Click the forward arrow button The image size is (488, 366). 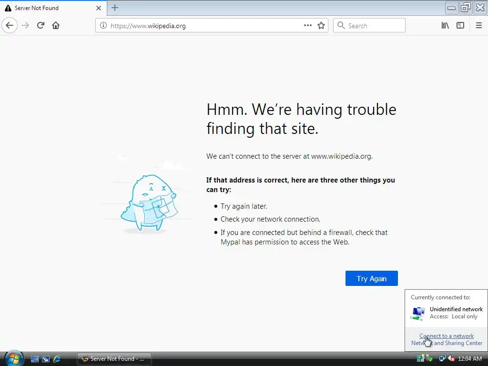pyautogui.click(x=26, y=26)
